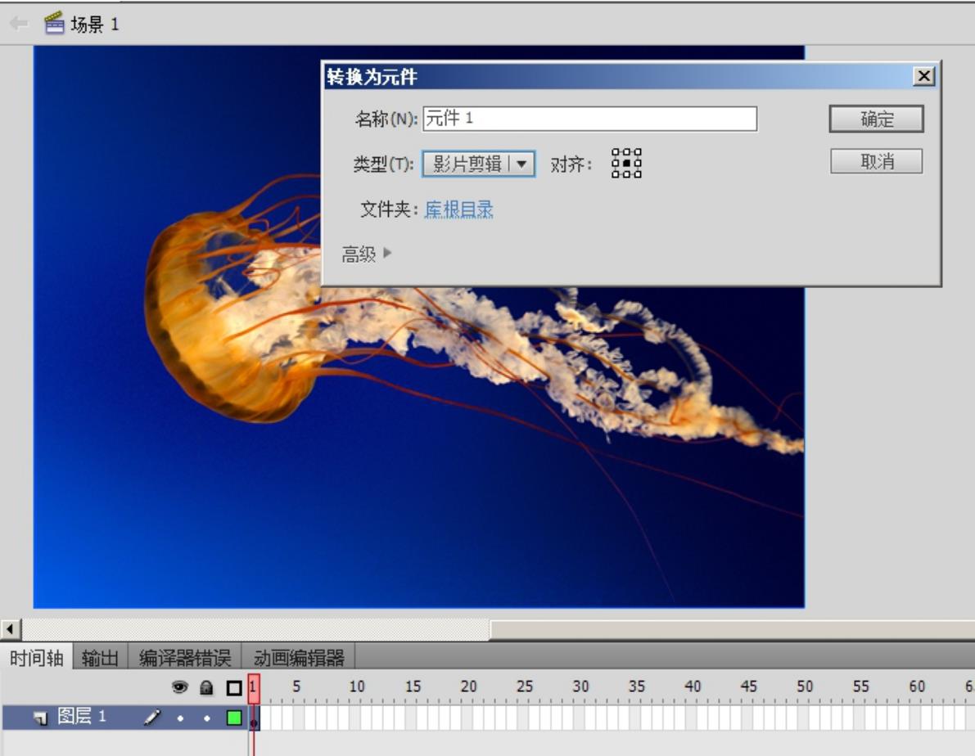Click the 名称 text field
975x756 pixels.
[589, 119]
